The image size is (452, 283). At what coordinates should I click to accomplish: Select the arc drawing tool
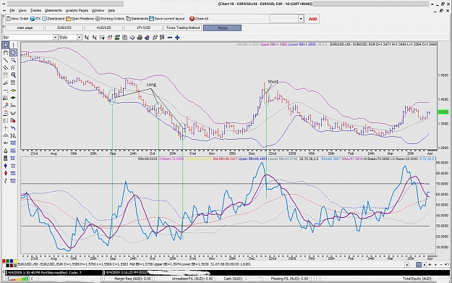6,135
